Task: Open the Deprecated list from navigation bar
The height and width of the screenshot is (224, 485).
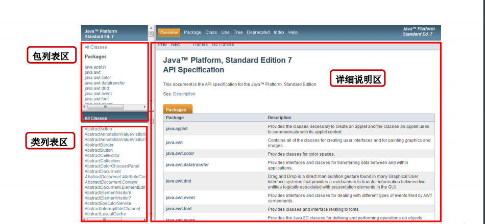Action: pos(258,33)
